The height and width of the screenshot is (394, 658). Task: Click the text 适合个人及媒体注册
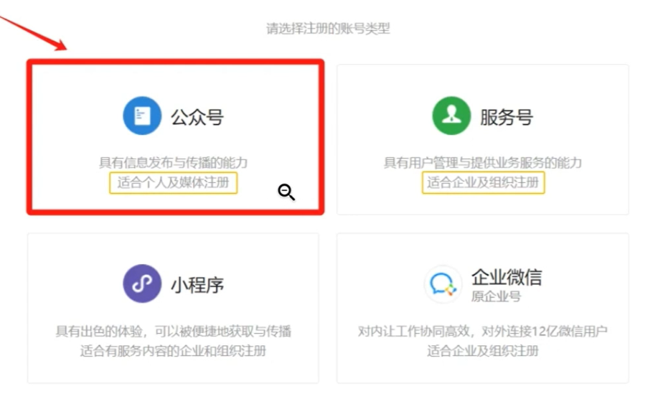coord(173,183)
